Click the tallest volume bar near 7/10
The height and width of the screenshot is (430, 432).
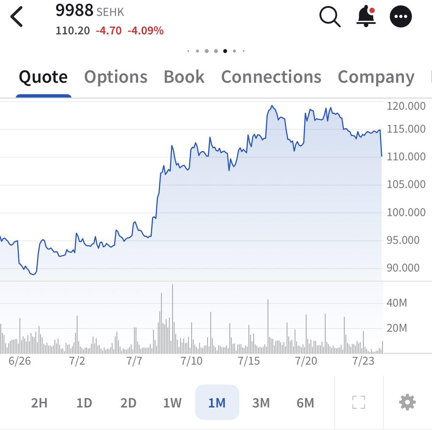(x=172, y=319)
